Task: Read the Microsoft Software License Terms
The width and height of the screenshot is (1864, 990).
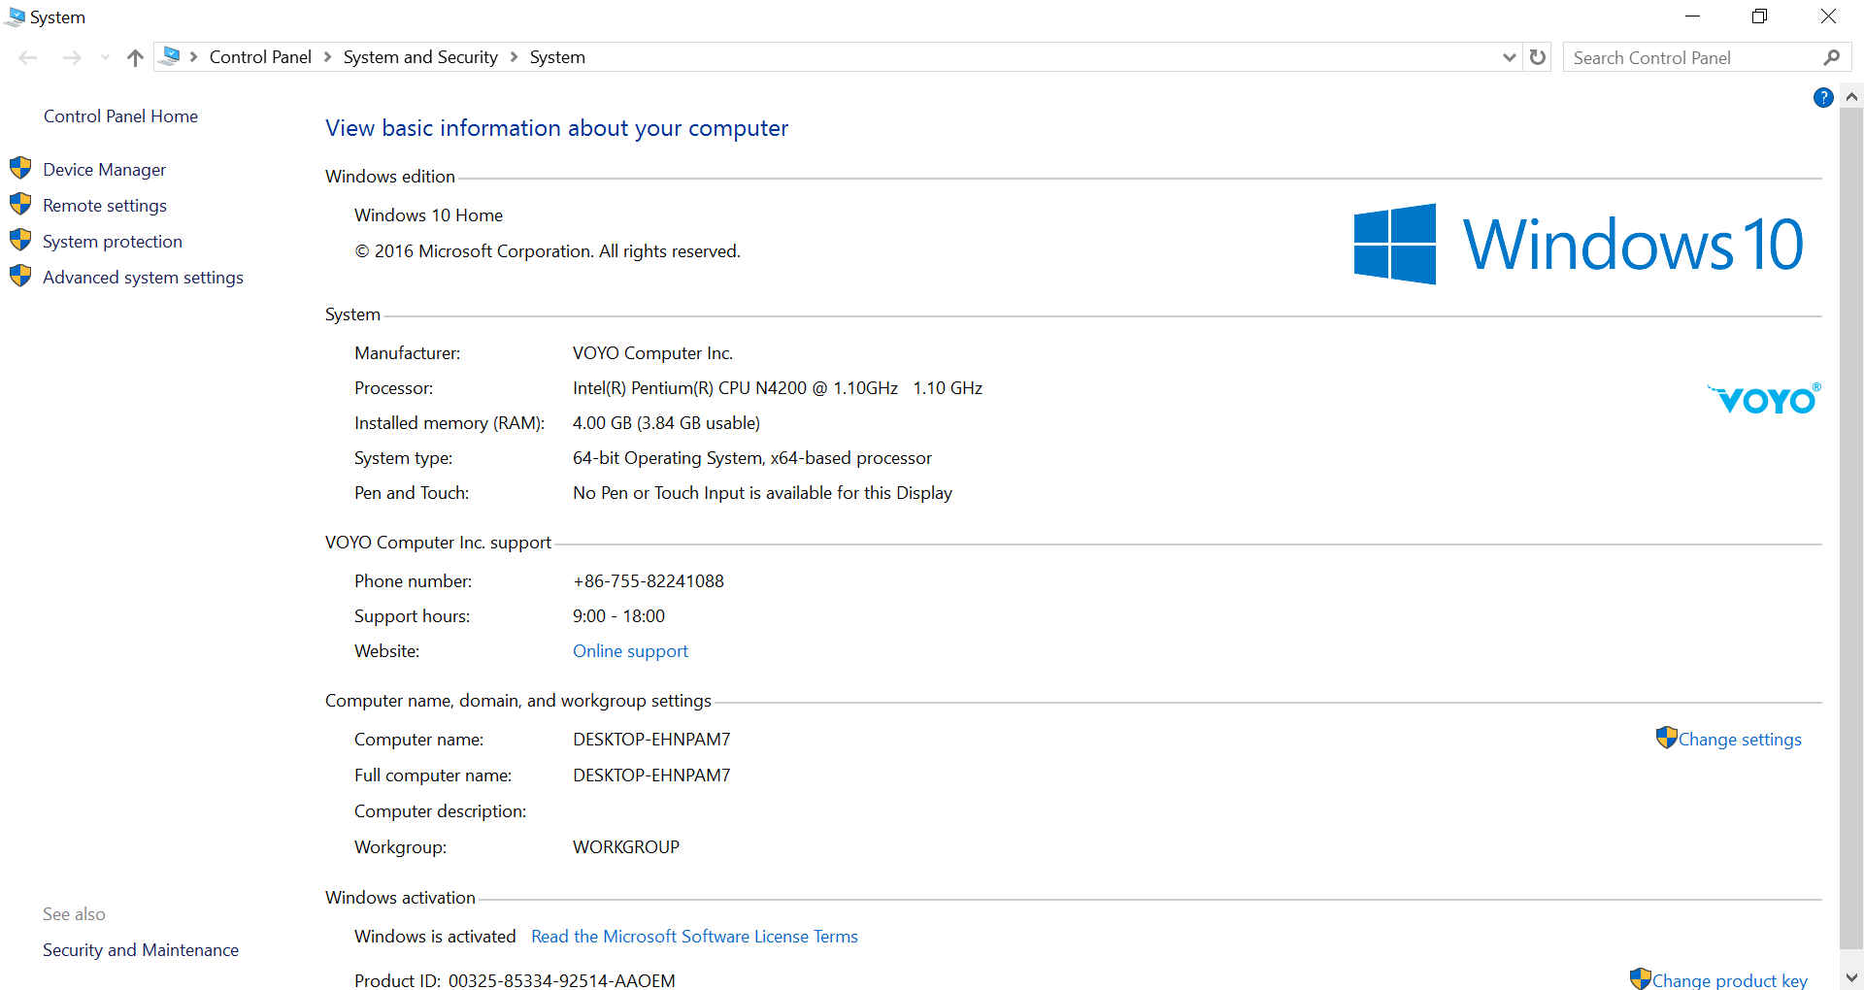Action: (694, 937)
